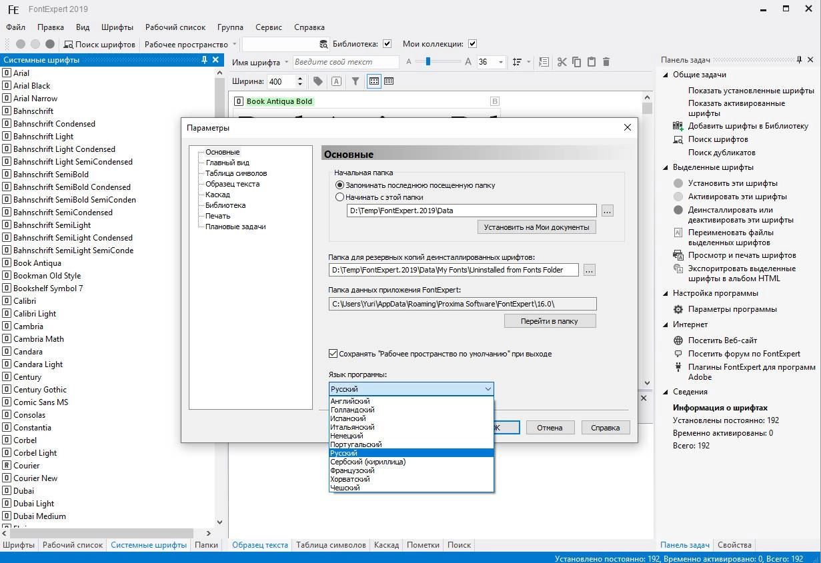Collapse the 'Выделенные шрифты' section
Viewport: 821px width, 563px height.
(x=665, y=167)
